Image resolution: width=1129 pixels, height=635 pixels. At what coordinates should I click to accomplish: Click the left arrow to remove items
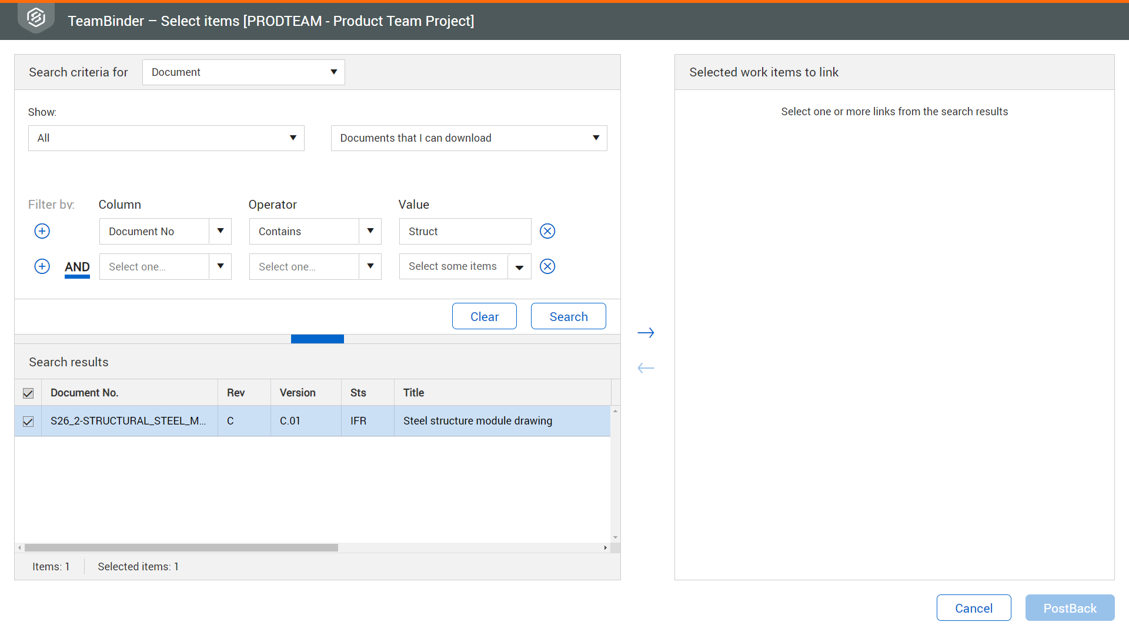click(646, 368)
